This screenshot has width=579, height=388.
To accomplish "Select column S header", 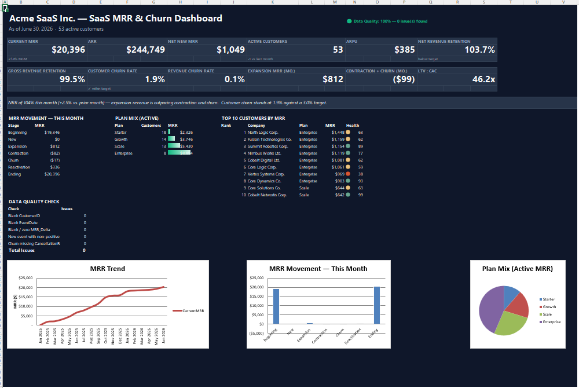I will [483, 2].
